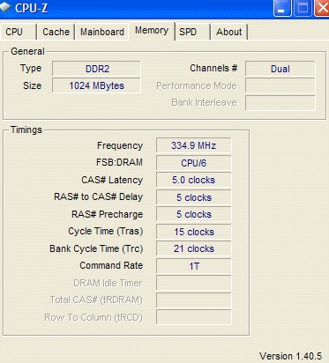The image size is (329, 363).
Task: Click the grayed Total CAS# (tRDRAM) label
Action: (96, 300)
